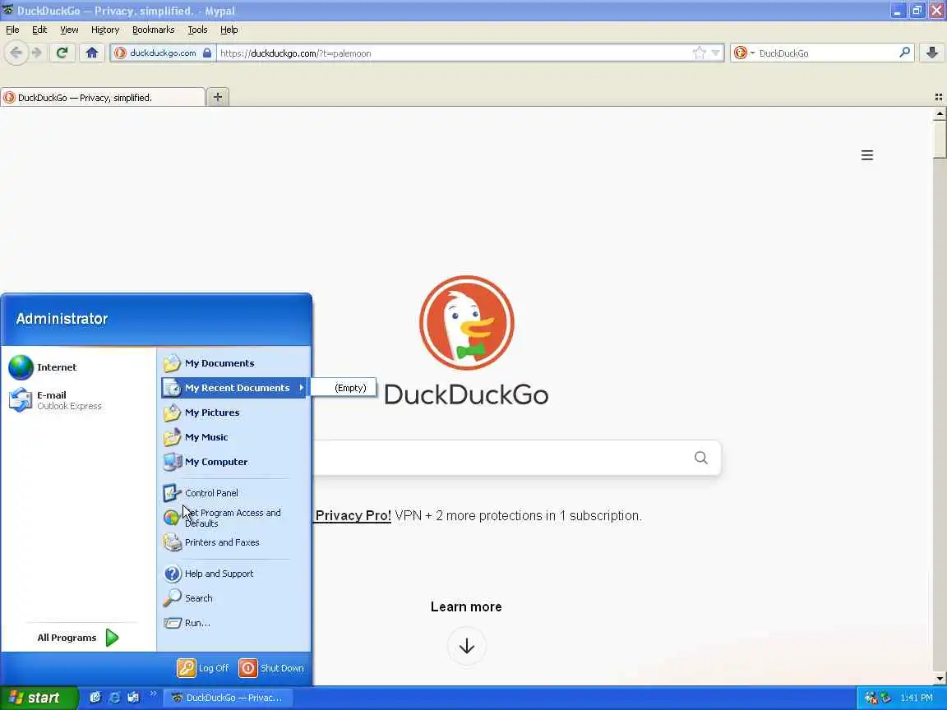This screenshot has height=710, width=947.
Task: Open the Edit menu
Action: pyautogui.click(x=39, y=30)
